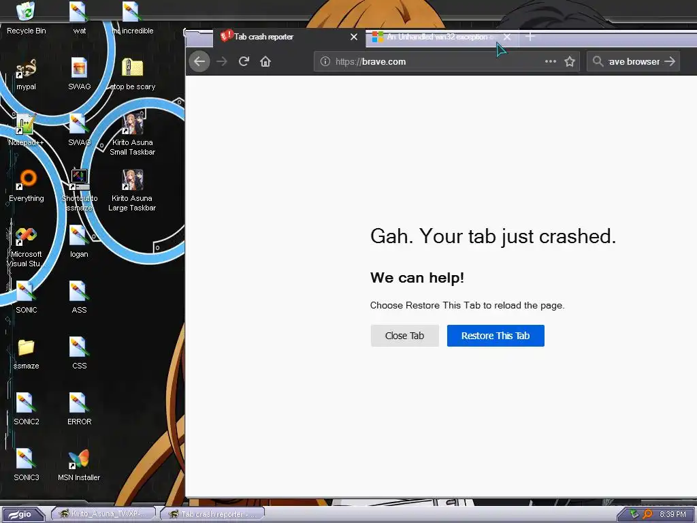Select the ERROR file icon

pos(79,409)
